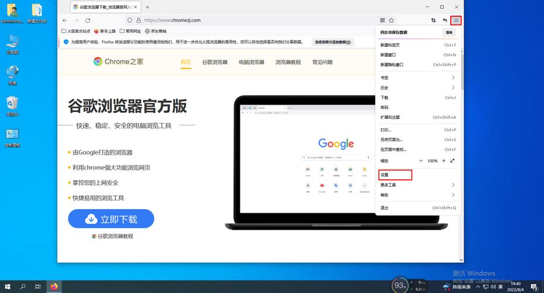Screen dimensions: 544x293
Task: Open the Windows Start menu
Action: click(x=7, y=287)
